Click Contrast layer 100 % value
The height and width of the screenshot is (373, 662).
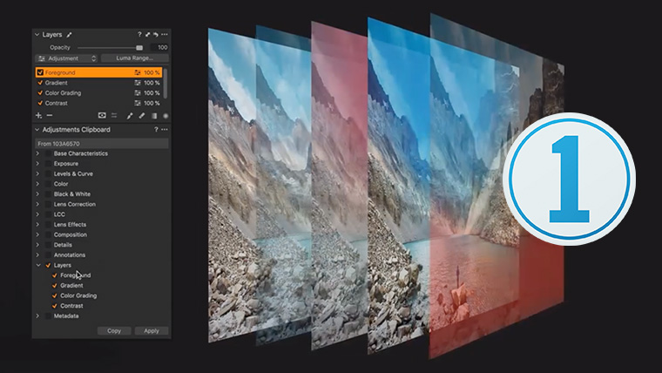pyautogui.click(x=152, y=103)
